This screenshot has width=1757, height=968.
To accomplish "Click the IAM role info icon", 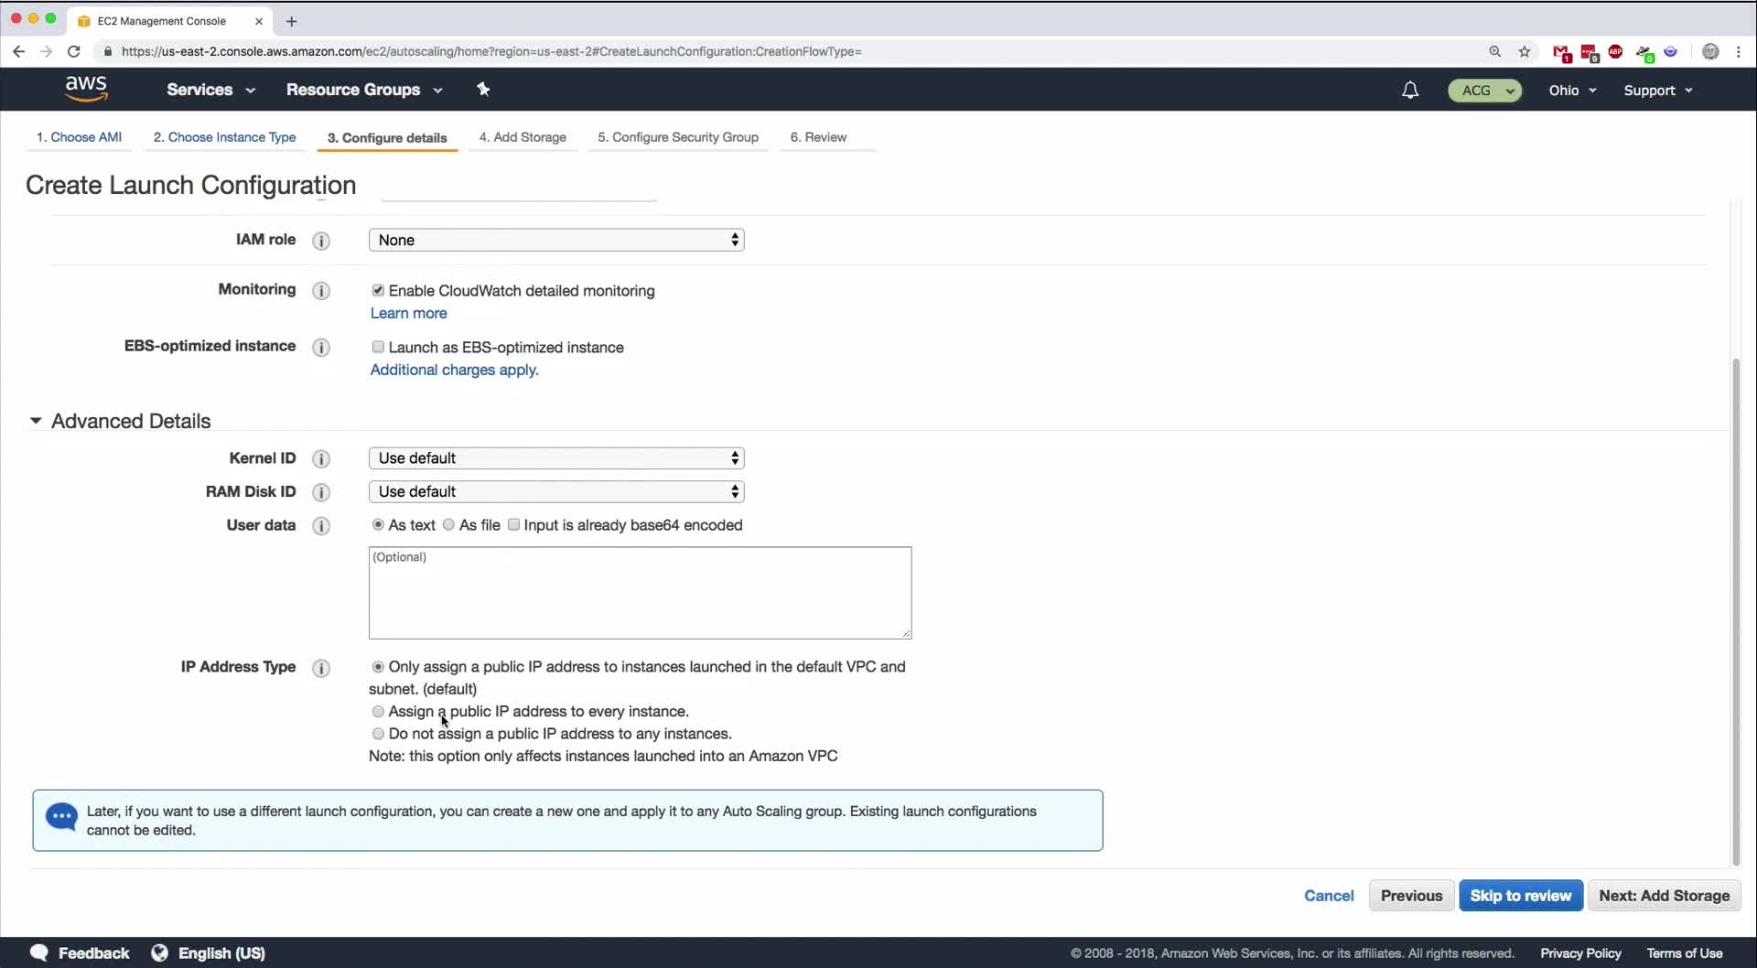I will (x=321, y=241).
